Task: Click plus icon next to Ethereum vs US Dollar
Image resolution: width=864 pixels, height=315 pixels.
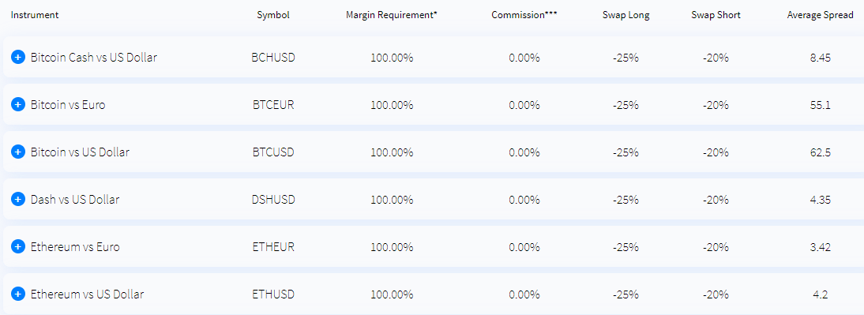Action: pos(18,294)
